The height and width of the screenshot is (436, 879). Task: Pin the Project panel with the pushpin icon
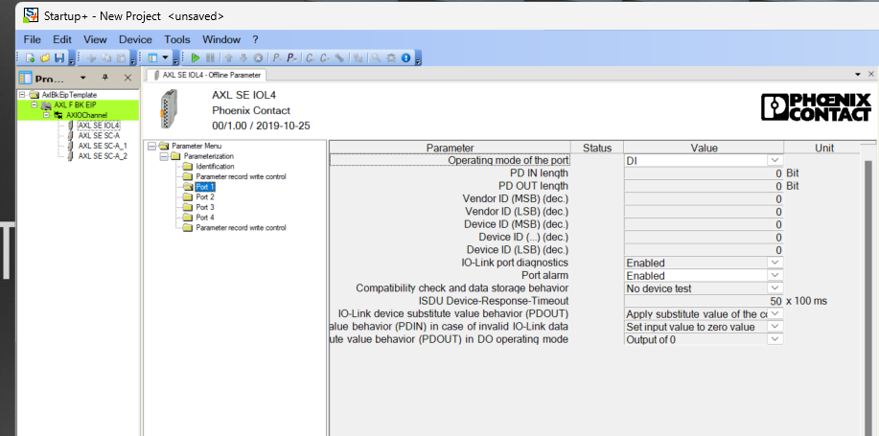pyautogui.click(x=104, y=78)
